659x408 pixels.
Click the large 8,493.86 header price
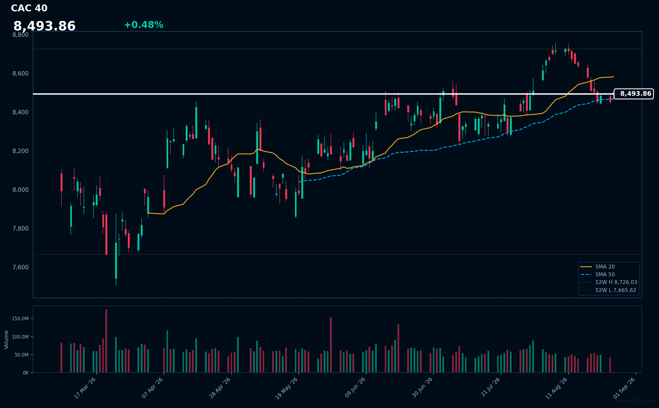tap(44, 26)
